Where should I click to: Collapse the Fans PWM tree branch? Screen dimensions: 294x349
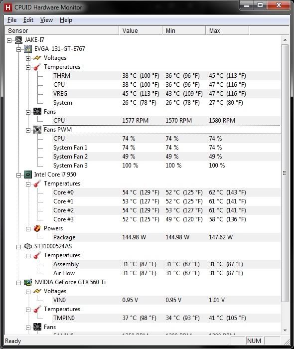(28, 130)
